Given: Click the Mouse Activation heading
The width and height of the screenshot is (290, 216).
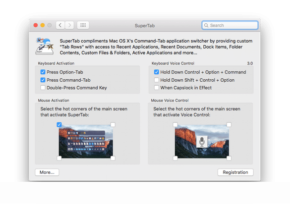Looking at the screenshot, I should coord(54,101).
